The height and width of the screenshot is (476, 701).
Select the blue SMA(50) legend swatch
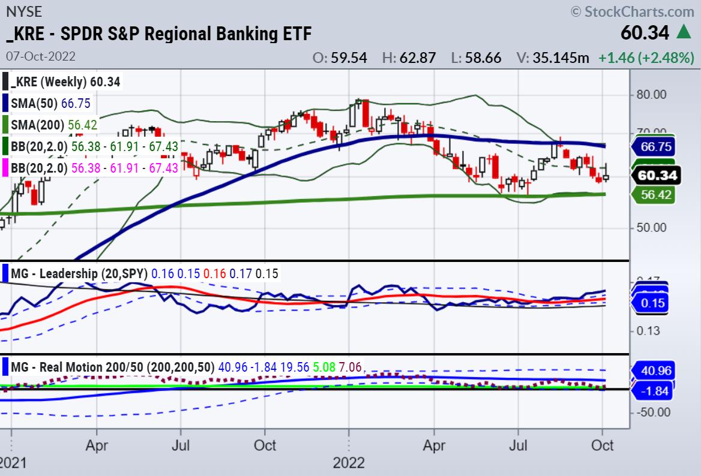pos(5,103)
